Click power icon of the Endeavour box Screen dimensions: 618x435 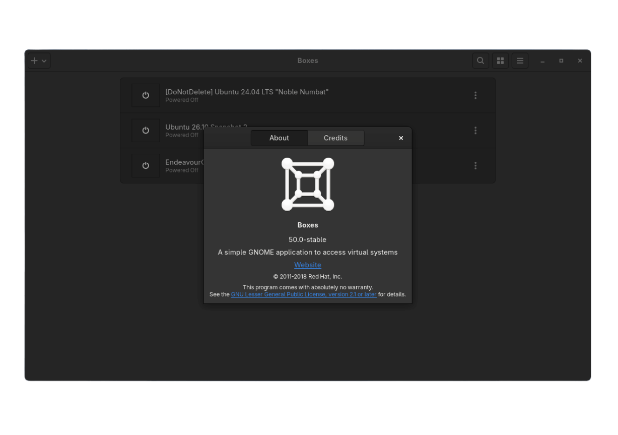(x=146, y=165)
